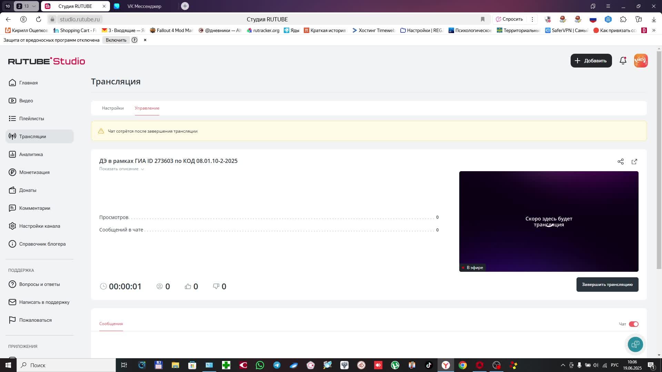Open Настройки канала page

point(39,226)
